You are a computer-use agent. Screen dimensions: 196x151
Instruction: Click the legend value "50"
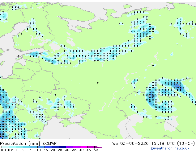96,150
